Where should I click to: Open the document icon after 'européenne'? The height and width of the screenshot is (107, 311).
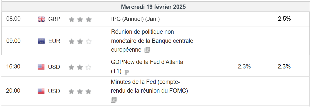[x=147, y=50]
